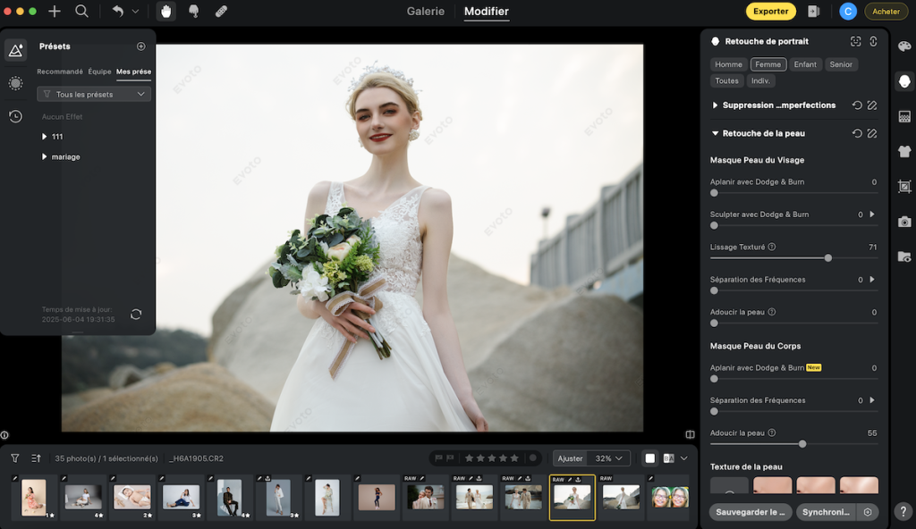This screenshot has height=529, width=916.
Task: Select the Homme portrait filter
Action: [728, 64]
